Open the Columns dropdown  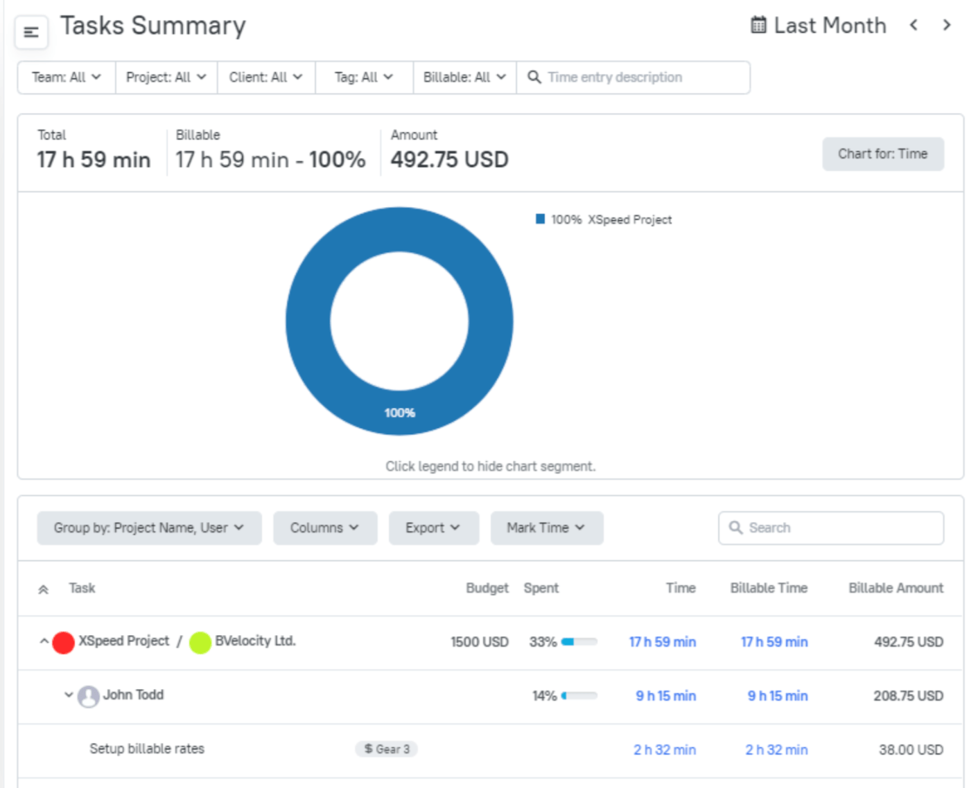[x=324, y=528]
